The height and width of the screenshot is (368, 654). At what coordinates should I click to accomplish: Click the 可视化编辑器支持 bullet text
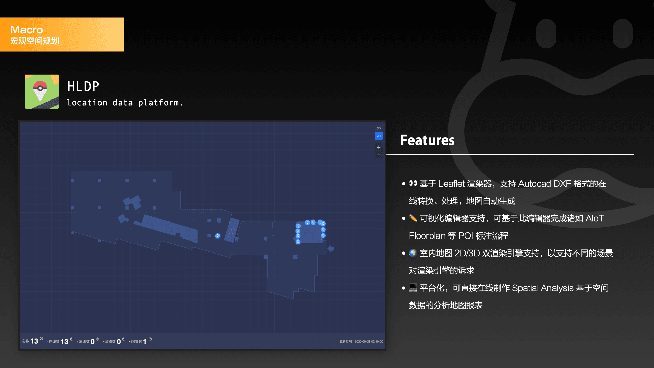point(507,227)
